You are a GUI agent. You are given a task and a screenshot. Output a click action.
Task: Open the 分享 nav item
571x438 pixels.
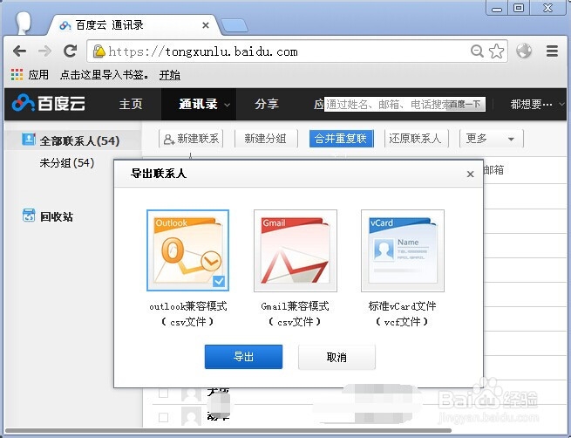(x=267, y=104)
